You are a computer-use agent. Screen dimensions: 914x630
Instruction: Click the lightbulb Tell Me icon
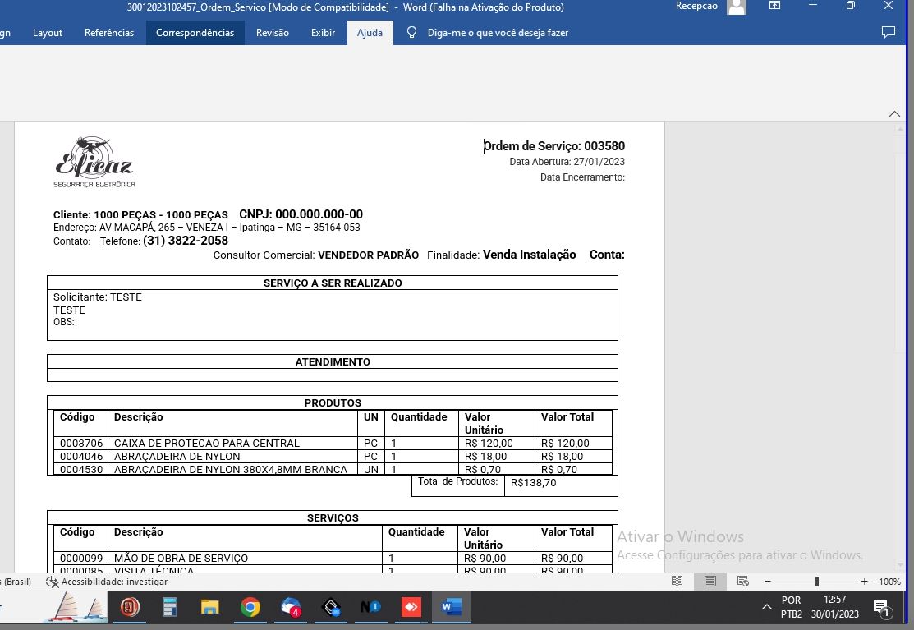411,33
